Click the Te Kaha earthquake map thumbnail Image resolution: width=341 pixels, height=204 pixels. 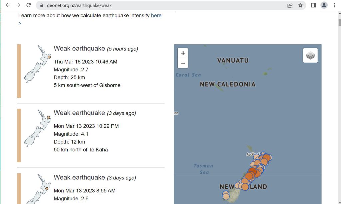pos(37,128)
